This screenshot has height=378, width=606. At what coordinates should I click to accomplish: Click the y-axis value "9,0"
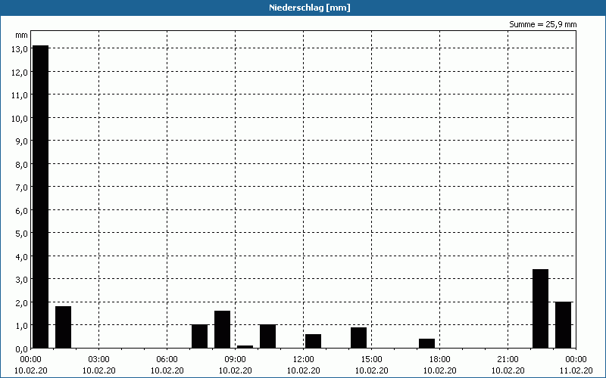coord(21,141)
